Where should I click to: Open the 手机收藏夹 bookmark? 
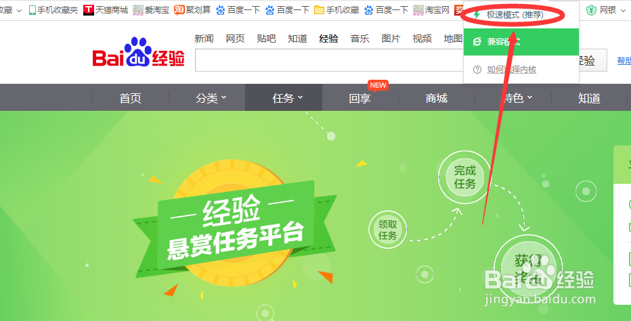click(x=53, y=10)
